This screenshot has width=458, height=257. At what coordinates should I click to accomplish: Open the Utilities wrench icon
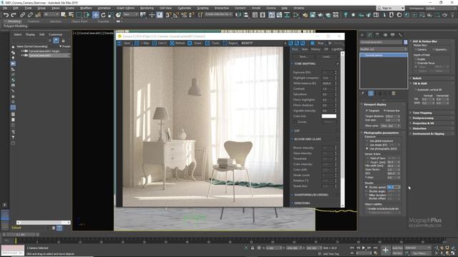(400, 35)
